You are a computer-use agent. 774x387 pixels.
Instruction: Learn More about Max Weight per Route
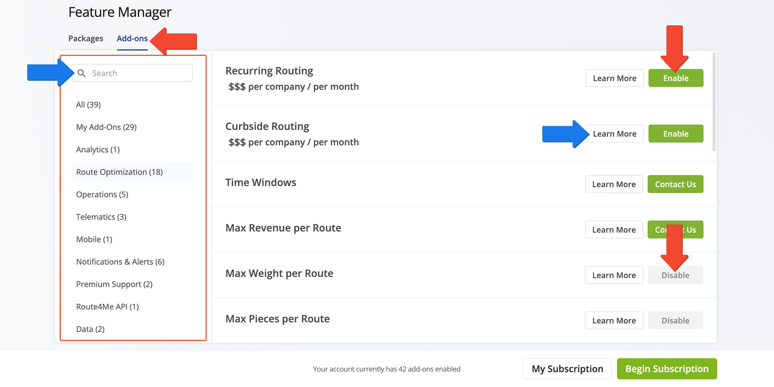[x=614, y=275]
